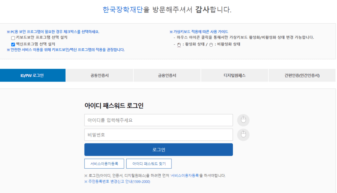This screenshot has width=337, height=193.
Task: Click the 안전한 서비스 이용을 위해 recommendation text
Action: click(66, 50)
